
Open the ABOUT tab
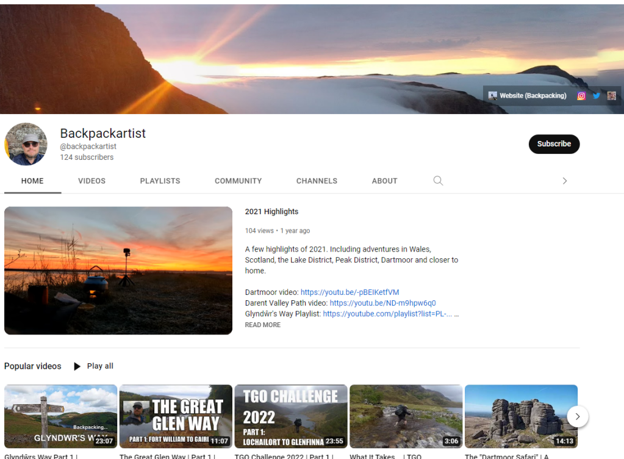(384, 181)
